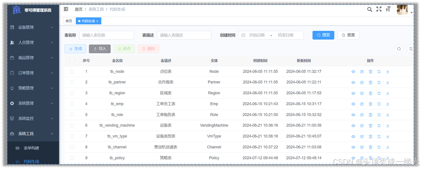
Task: Check the tb_vending_machine row checkbox
Action: (x=72, y=125)
